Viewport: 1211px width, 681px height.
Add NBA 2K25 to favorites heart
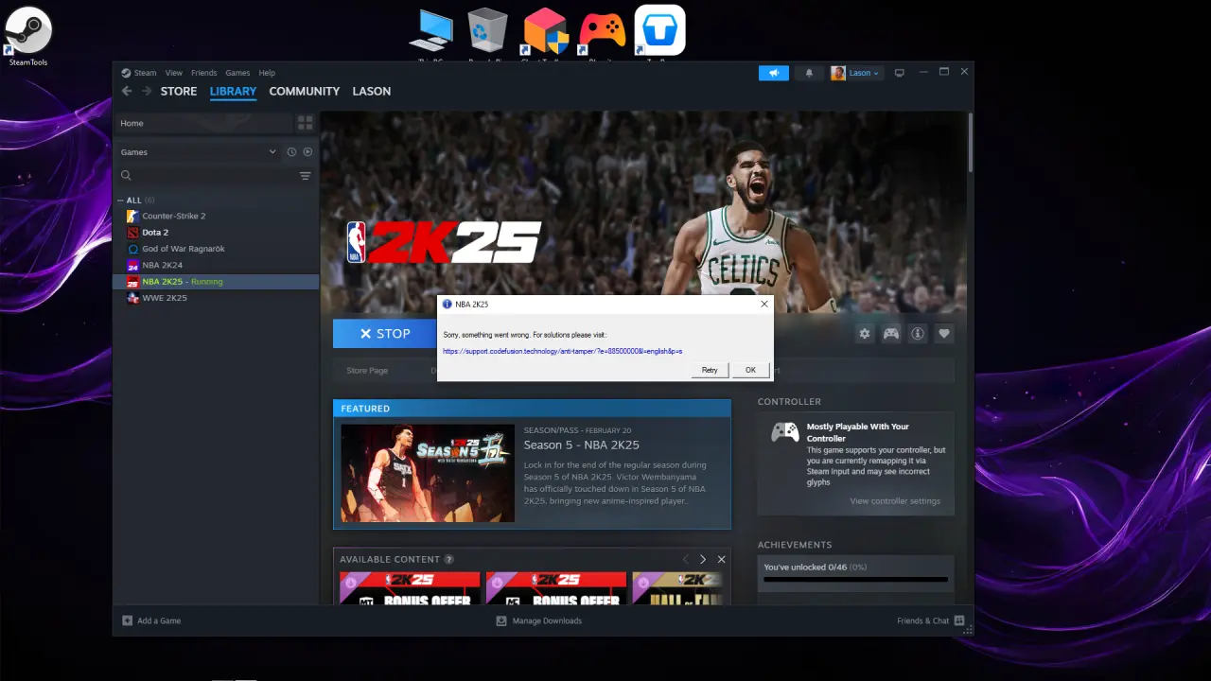point(943,334)
